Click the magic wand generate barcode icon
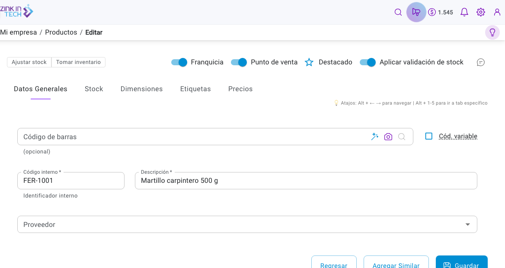The image size is (505, 268). pyautogui.click(x=374, y=137)
